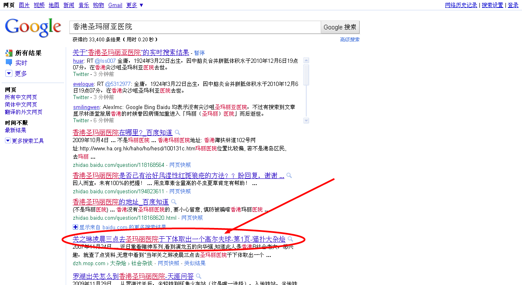Open 搜索设置 link
The height and width of the screenshot is (285, 522).
coord(493,5)
